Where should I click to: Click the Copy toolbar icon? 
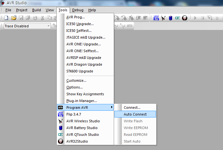click(49, 18)
